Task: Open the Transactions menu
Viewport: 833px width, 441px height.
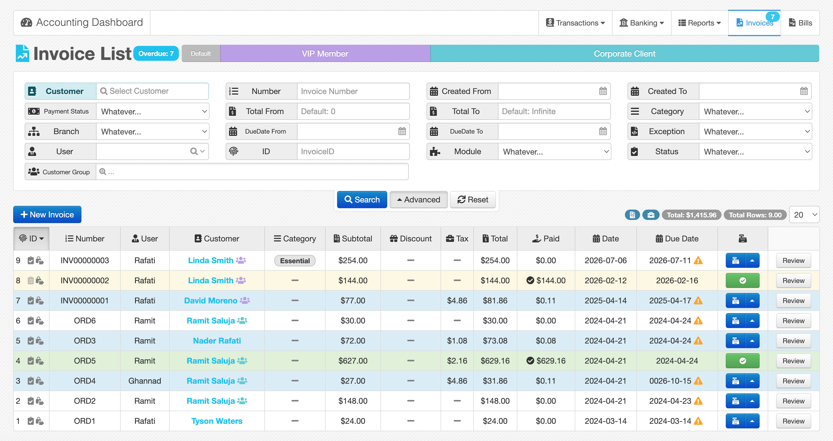Action: pyautogui.click(x=576, y=23)
